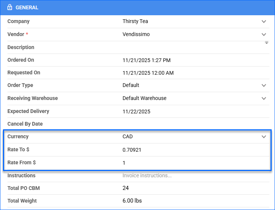
Task: Open the Currency dropdown chevron
Action: [264, 137]
